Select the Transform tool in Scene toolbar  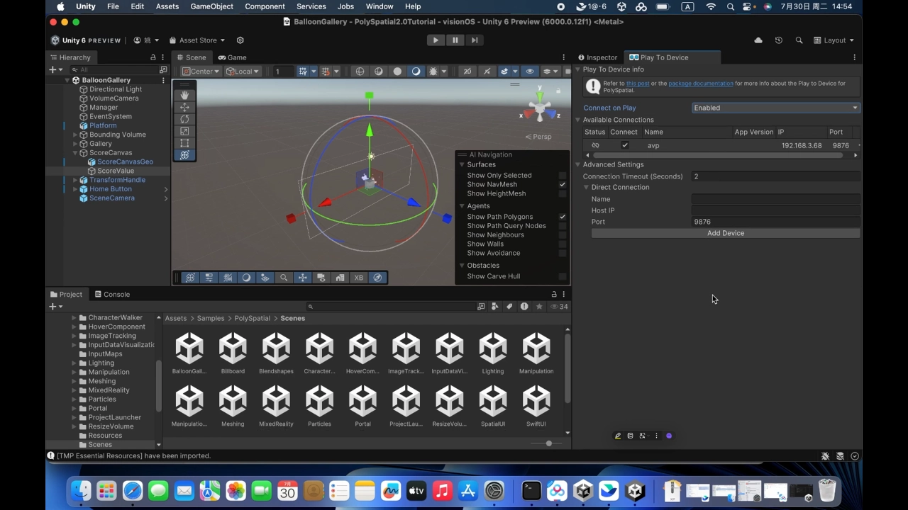coord(184,155)
